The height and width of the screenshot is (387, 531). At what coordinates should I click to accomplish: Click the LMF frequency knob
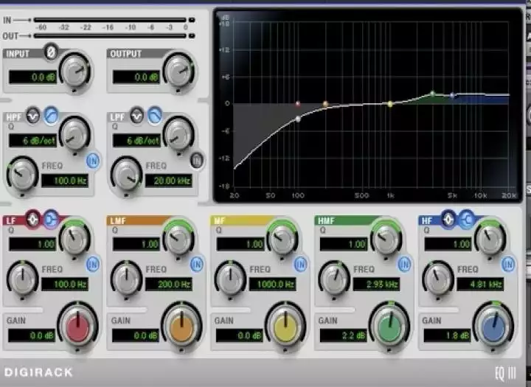(x=126, y=279)
